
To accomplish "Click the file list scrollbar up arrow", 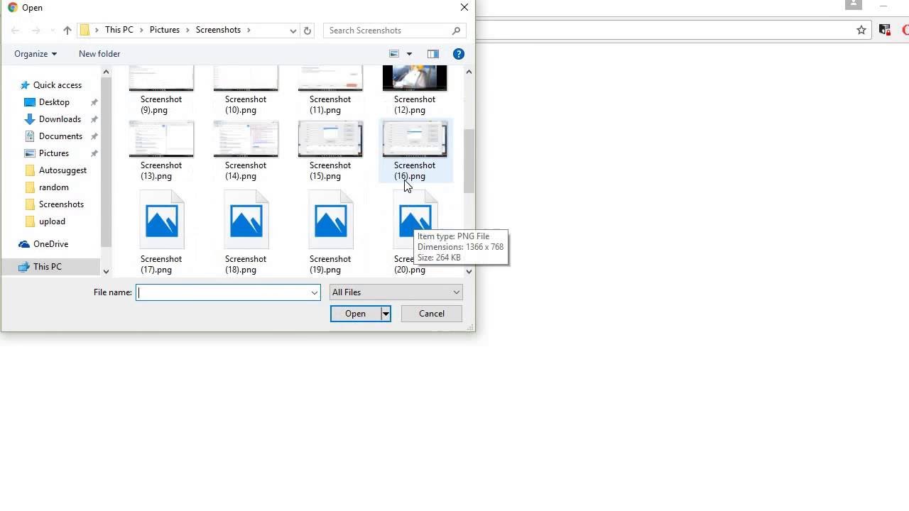I will (x=469, y=72).
